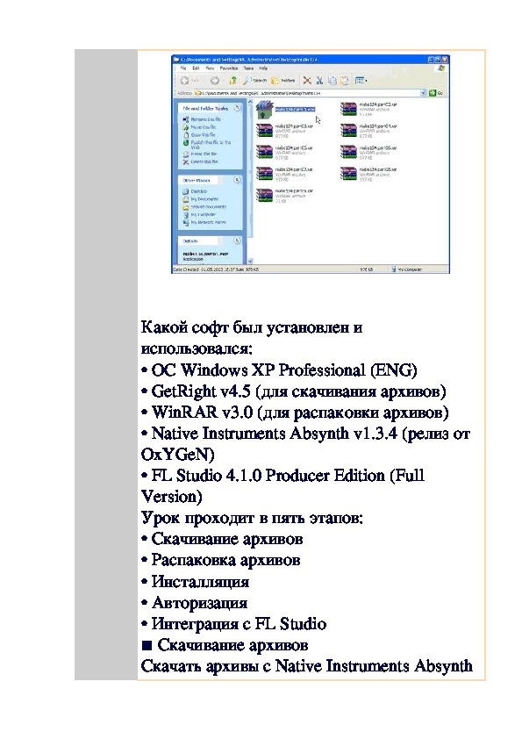Click the Copy toolbar icon
Image resolution: width=522 pixels, height=739 pixels.
333,81
